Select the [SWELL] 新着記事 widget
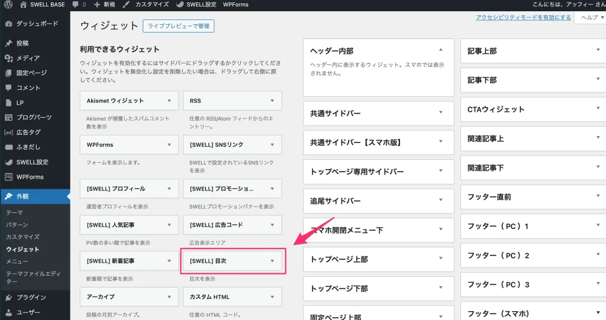Screen dimensions: 606x320 [129, 261]
